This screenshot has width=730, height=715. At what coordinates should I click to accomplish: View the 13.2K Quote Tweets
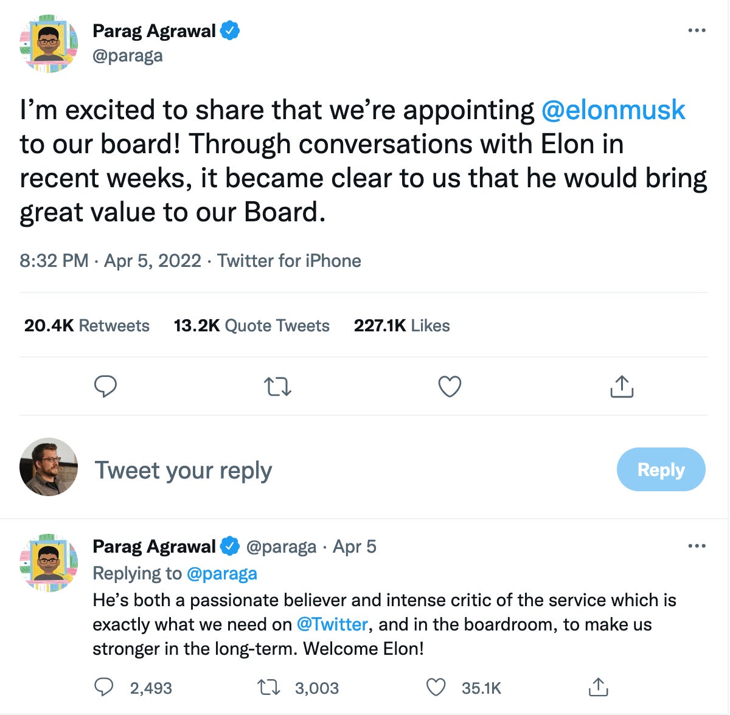251,326
